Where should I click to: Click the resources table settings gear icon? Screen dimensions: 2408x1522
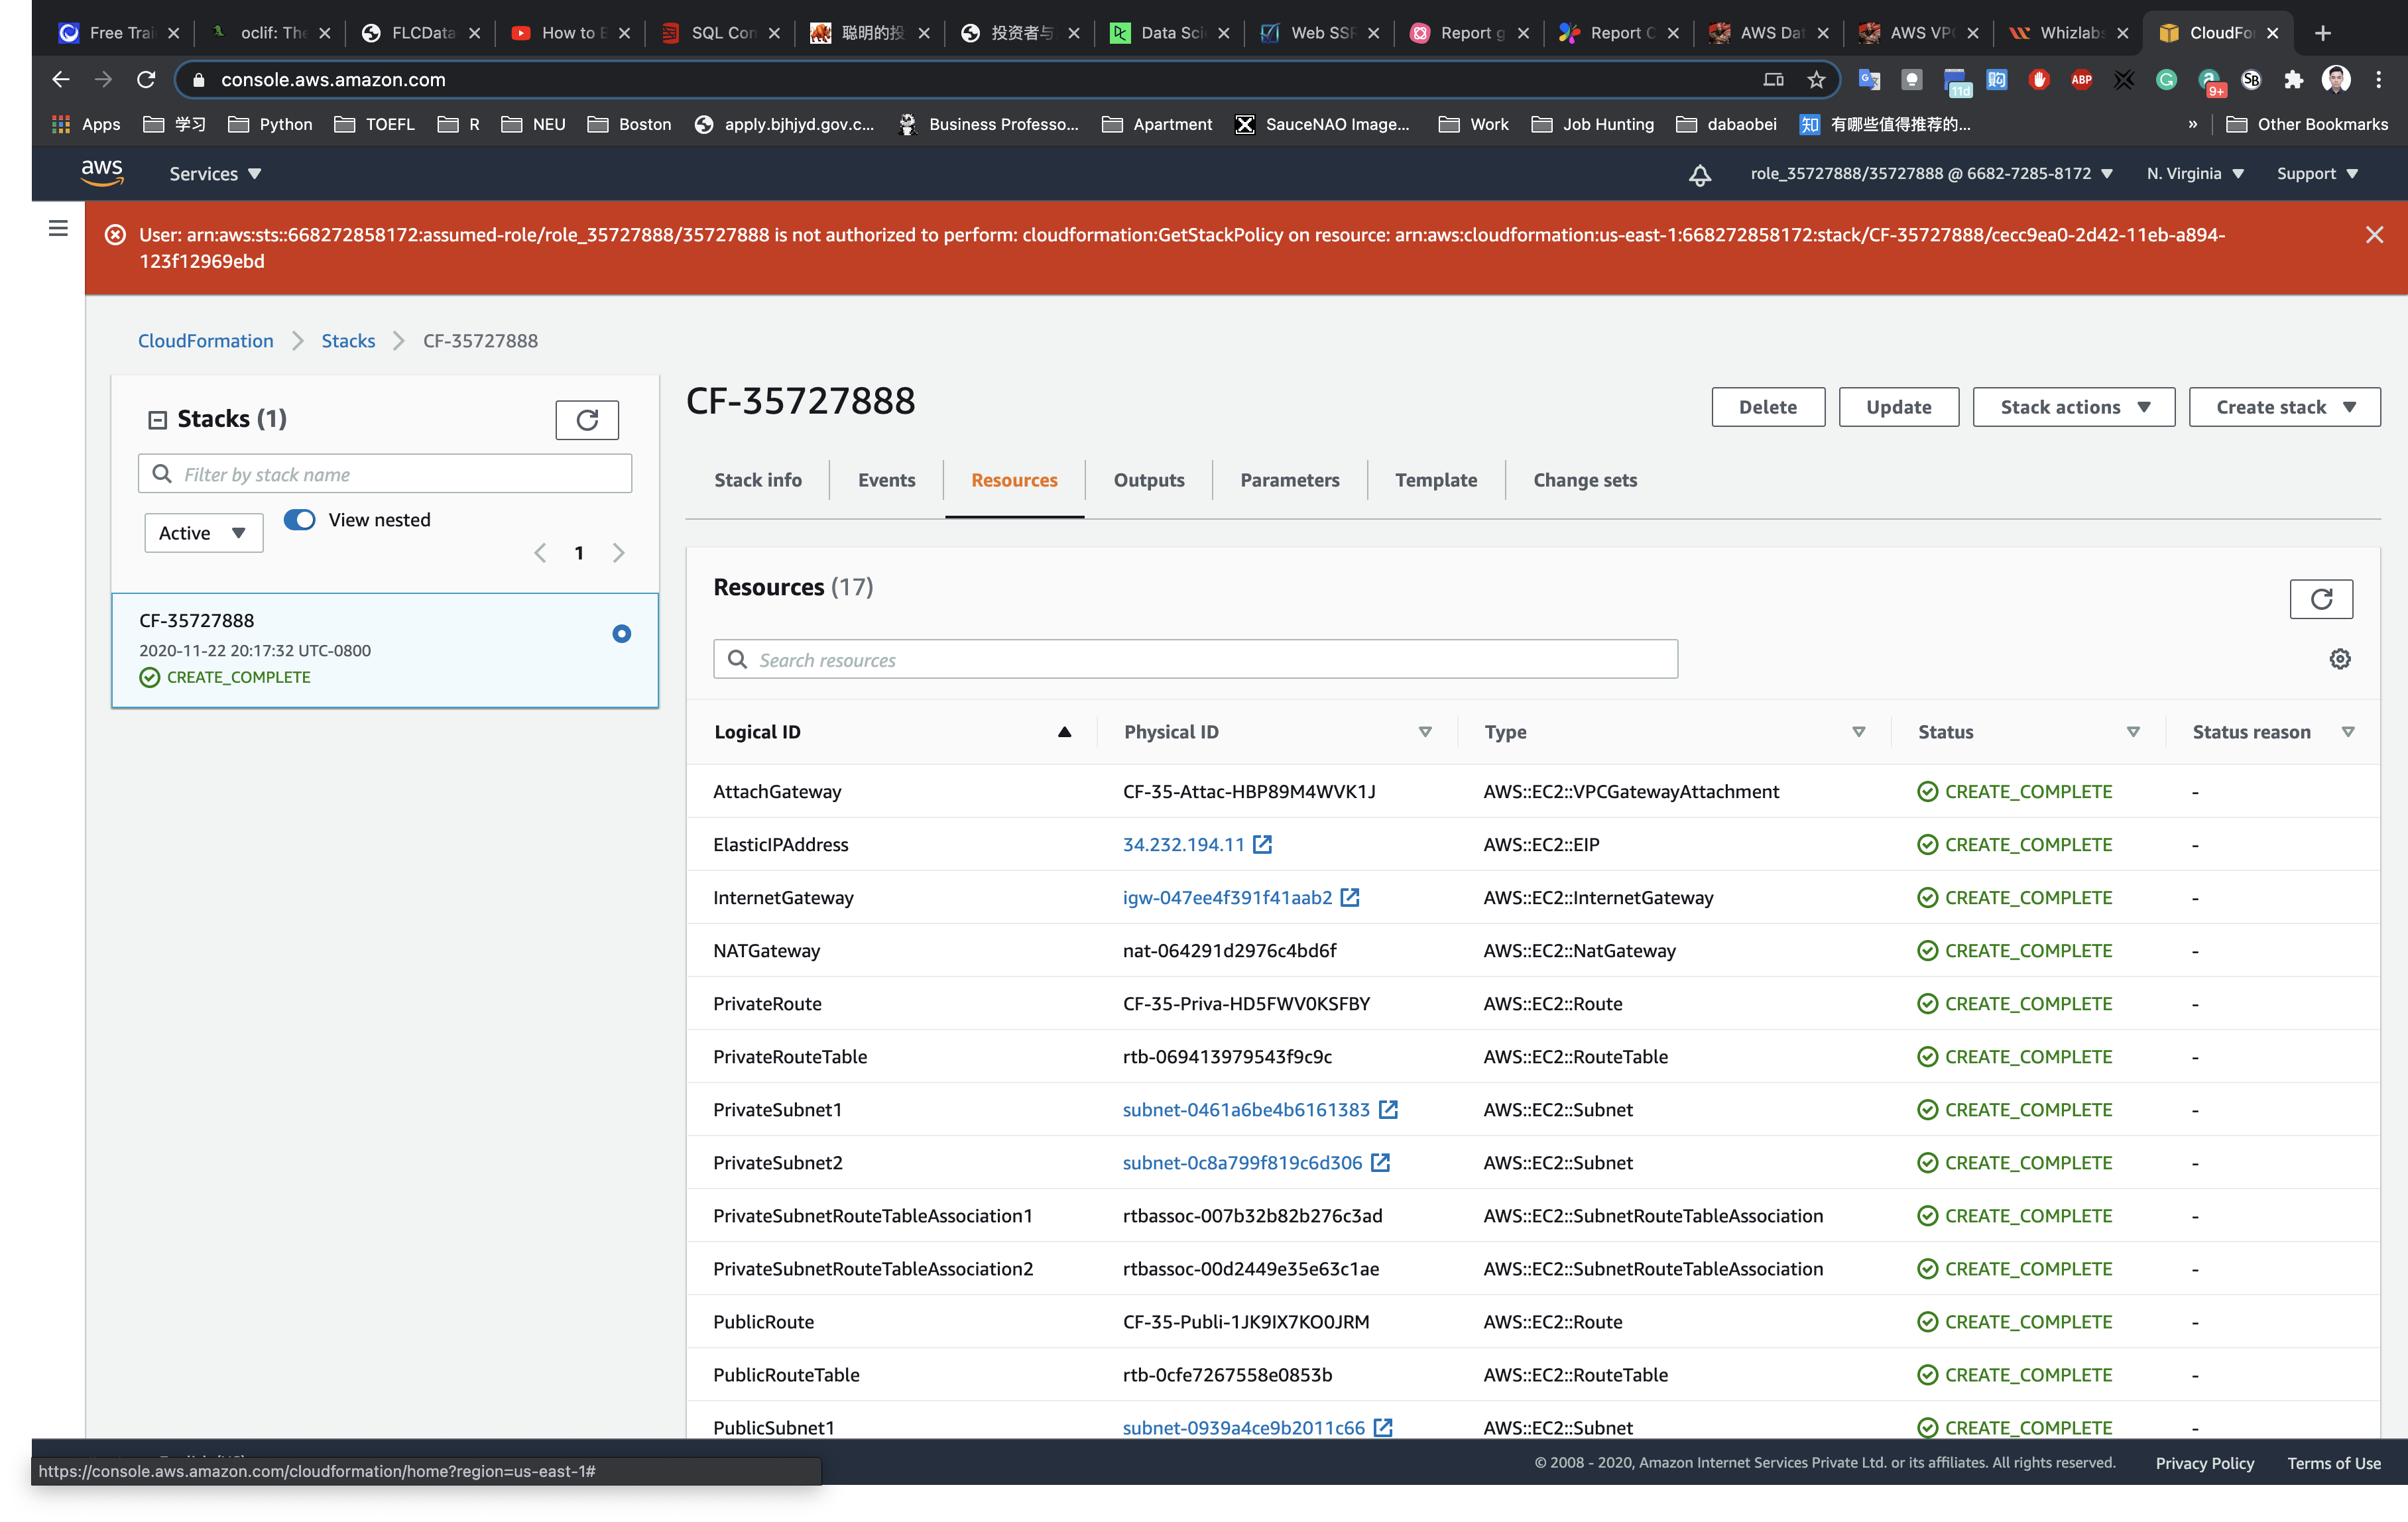click(2339, 659)
